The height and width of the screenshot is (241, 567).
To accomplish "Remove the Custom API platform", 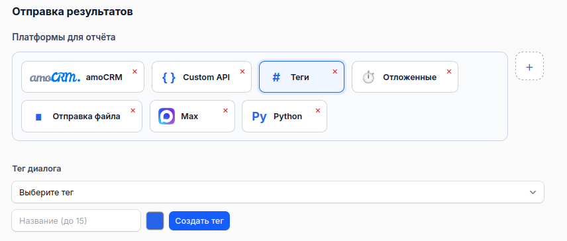I will coord(242,72).
